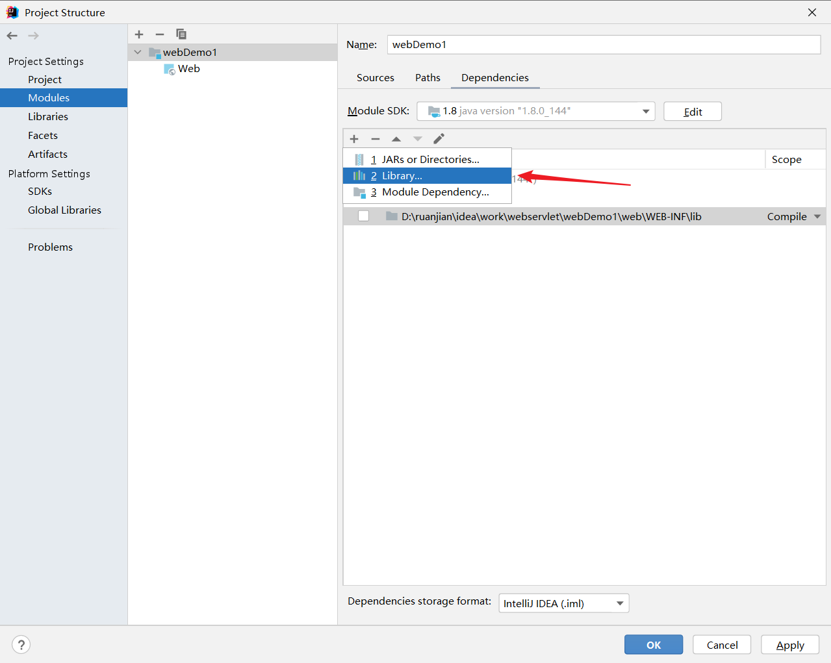The height and width of the screenshot is (663, 831).
Task: Switch to the Sources tab
Action: (x=376, y=77)
